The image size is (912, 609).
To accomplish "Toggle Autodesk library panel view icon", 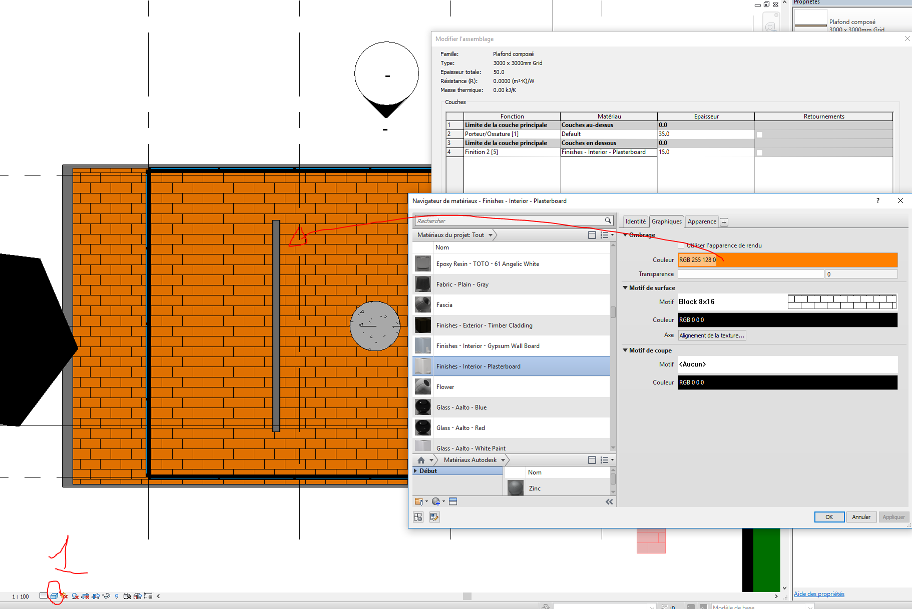I will [x=592, y=460].
